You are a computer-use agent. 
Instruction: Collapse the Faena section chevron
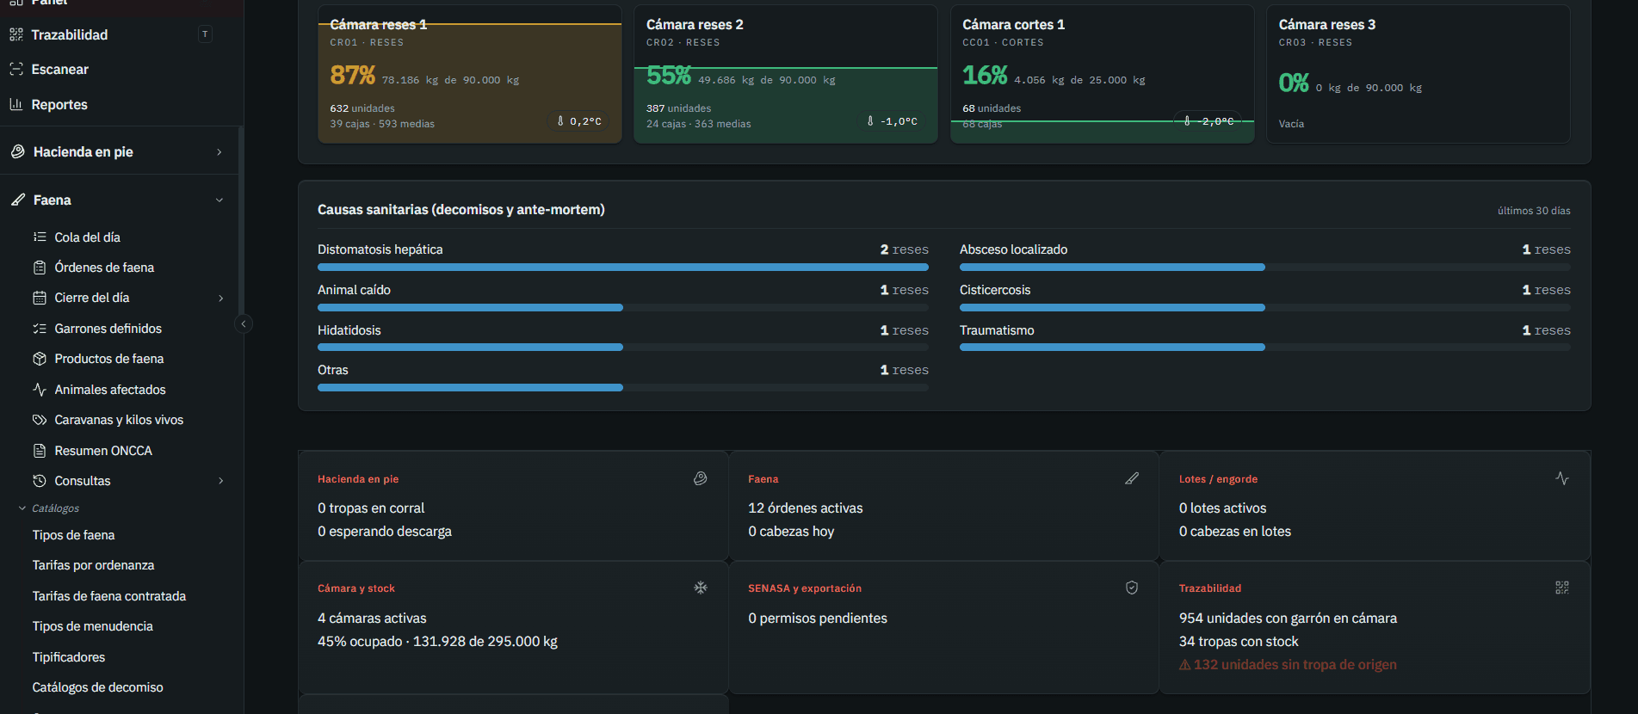[x=219, y=200]
